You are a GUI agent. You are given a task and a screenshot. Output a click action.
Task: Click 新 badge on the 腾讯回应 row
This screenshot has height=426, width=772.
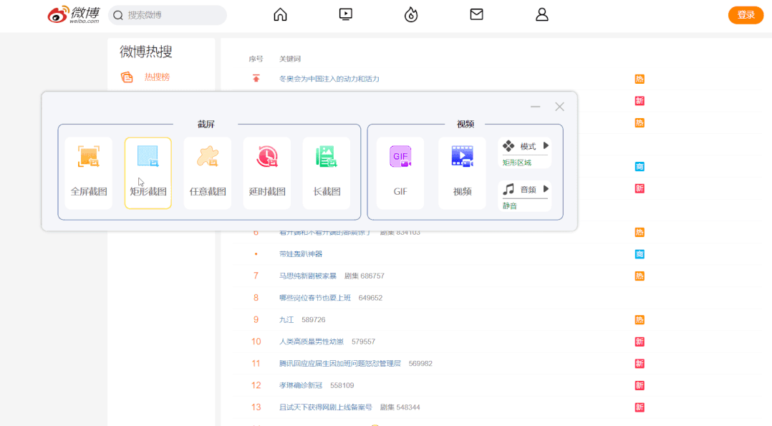[640, 364]
